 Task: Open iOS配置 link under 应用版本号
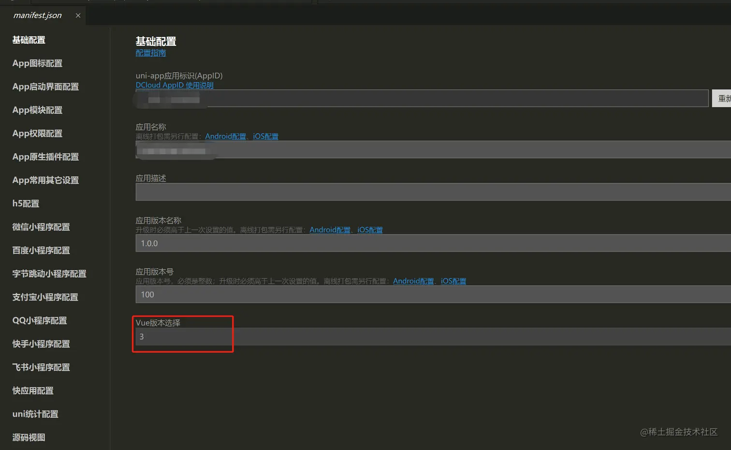point(453,281)
